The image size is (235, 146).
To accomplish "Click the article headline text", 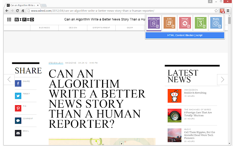I will [x=97, y=99].
